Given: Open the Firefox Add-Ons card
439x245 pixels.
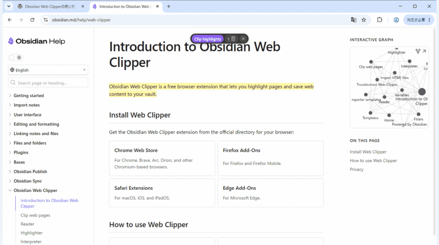Looking at the screenshot, I should [x=271, y=158].
